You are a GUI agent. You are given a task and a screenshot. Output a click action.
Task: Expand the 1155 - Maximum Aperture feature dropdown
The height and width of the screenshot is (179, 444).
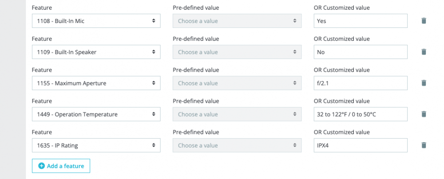pyautogui.click(x=96, y=83)
